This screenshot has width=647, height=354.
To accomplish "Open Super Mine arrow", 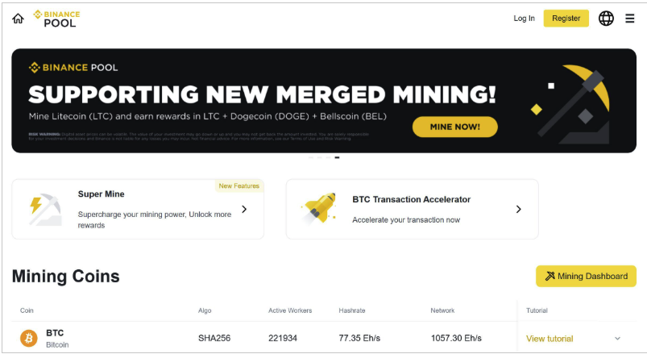I will (x=244, y=210).
